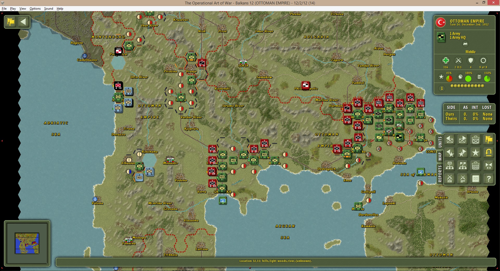Open the unit hierarchy tree icon

click(450, 166)
